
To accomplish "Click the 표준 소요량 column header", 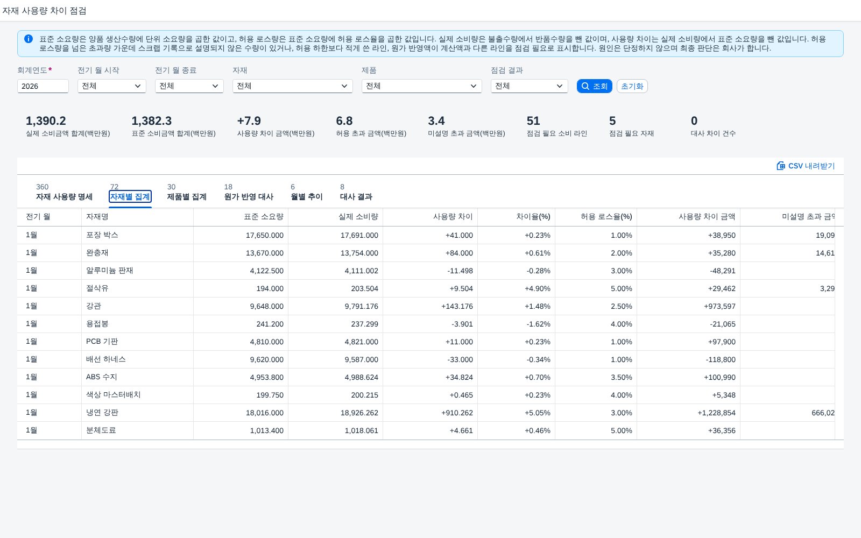I will point(241,217).
